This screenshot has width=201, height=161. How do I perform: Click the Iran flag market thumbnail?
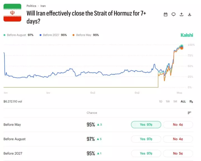(x=12, y=13)
